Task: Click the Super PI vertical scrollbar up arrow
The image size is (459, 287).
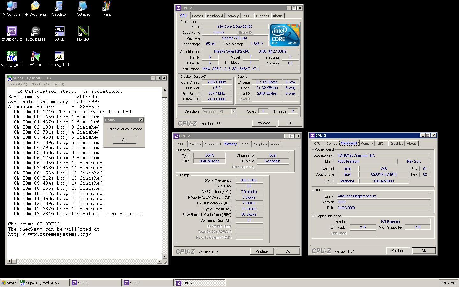Action: (x=165, y=90)
